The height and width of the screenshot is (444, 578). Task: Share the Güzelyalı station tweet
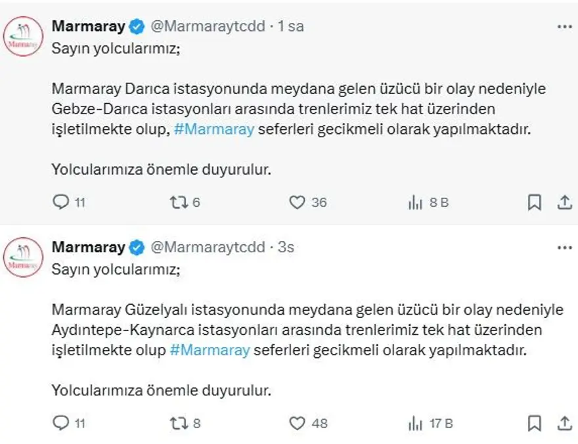click(x=564, y=424)
